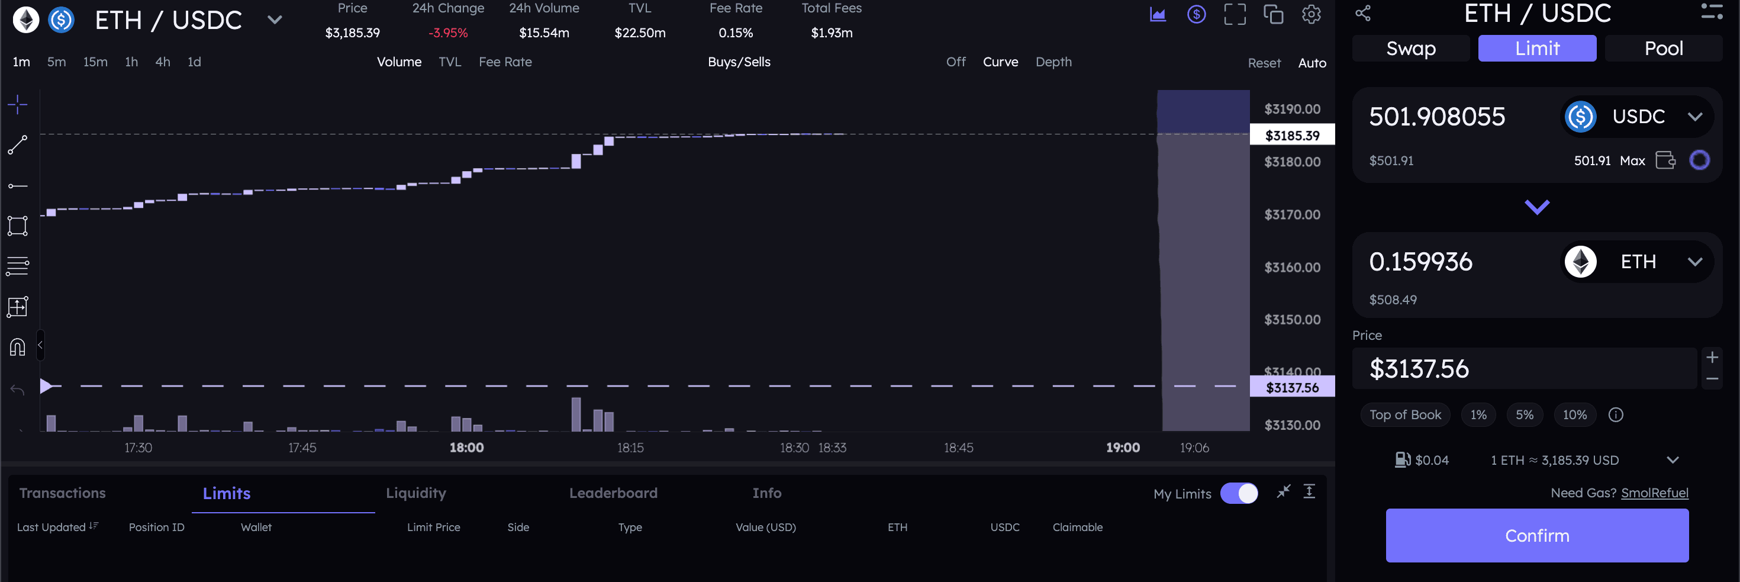1740x582 pixels.
Task: Click the expand table height icon
Action: [1309, 491]
